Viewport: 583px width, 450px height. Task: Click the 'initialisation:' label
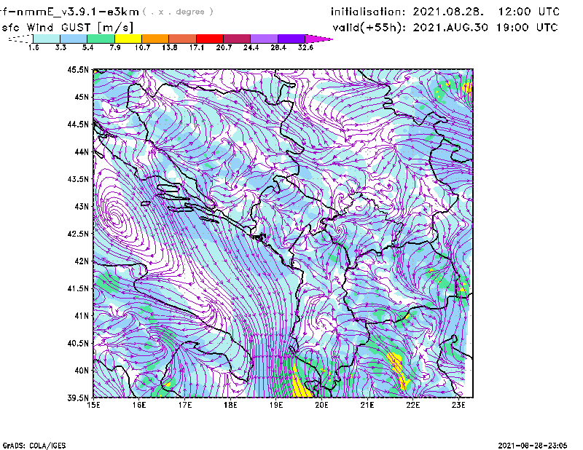(x=368, y=12)
